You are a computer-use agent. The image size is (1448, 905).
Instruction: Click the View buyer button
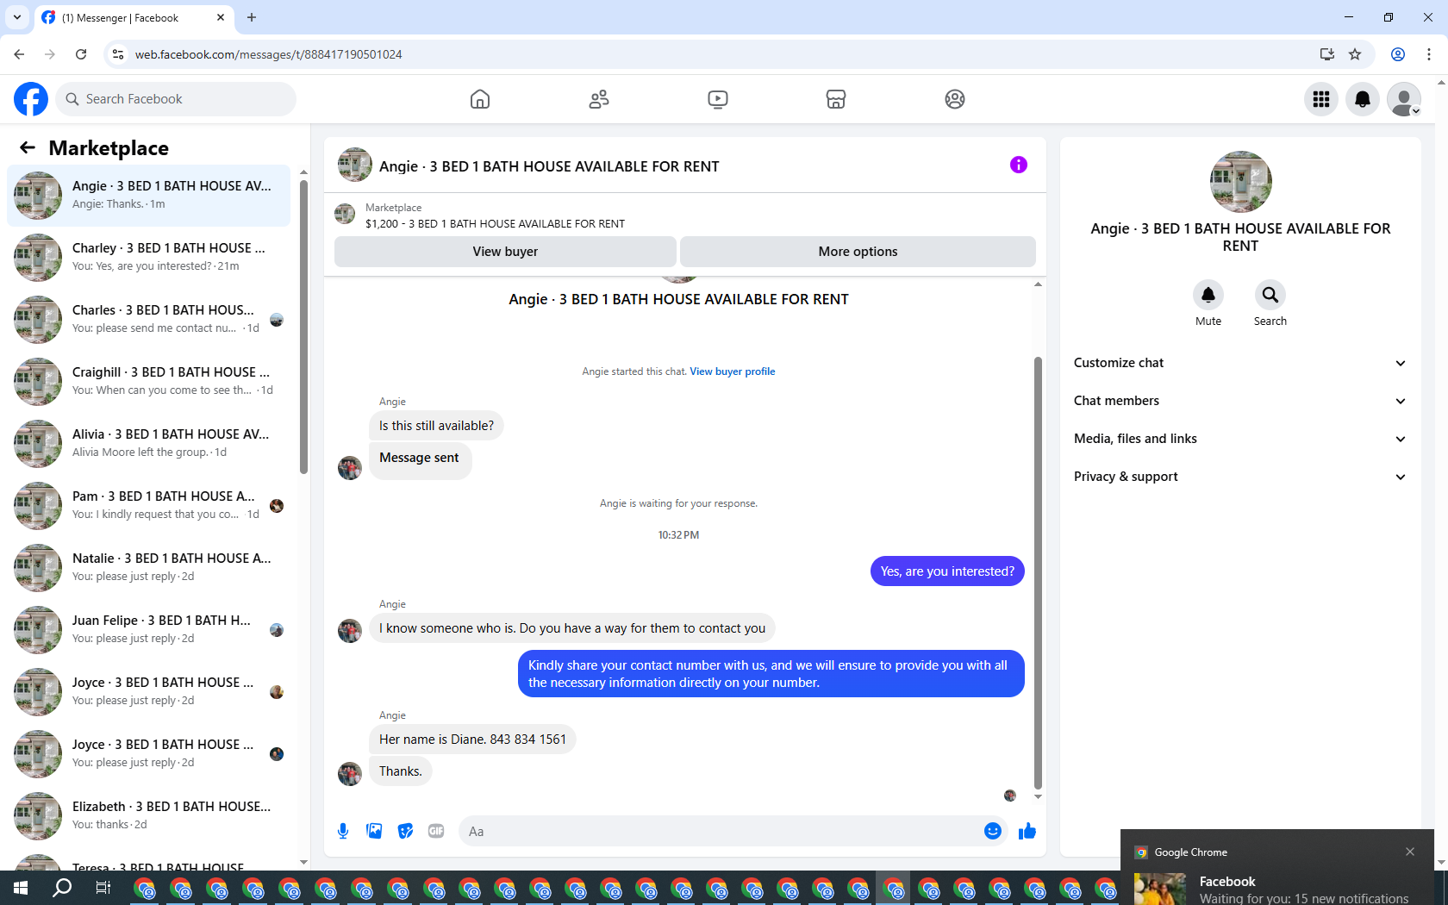pyautogui.click(x=505, y=252)
